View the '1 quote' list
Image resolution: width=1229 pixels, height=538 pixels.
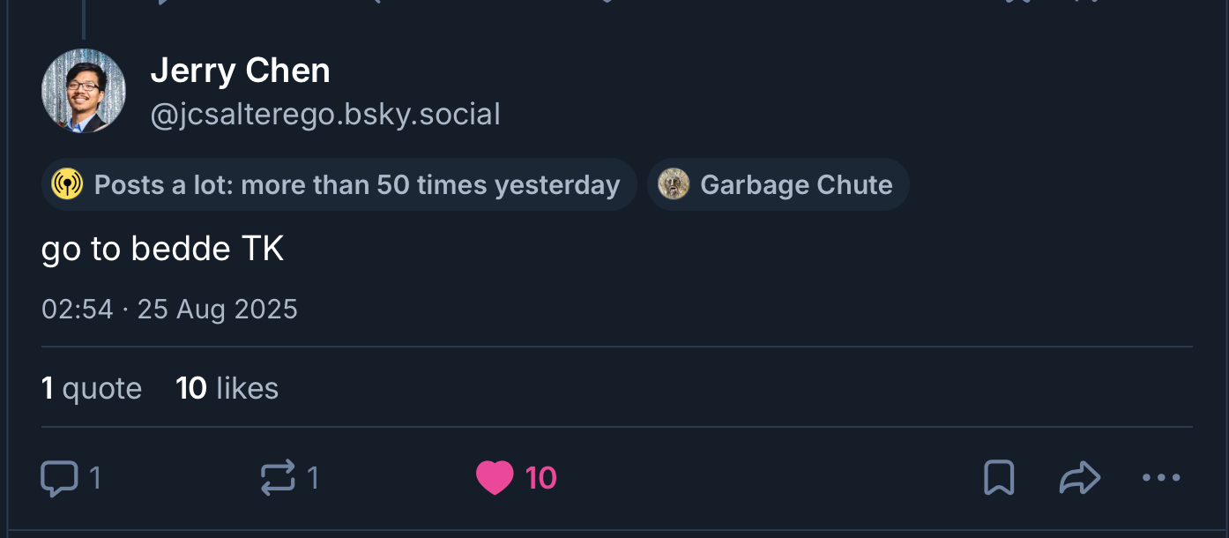coord(92,388)
